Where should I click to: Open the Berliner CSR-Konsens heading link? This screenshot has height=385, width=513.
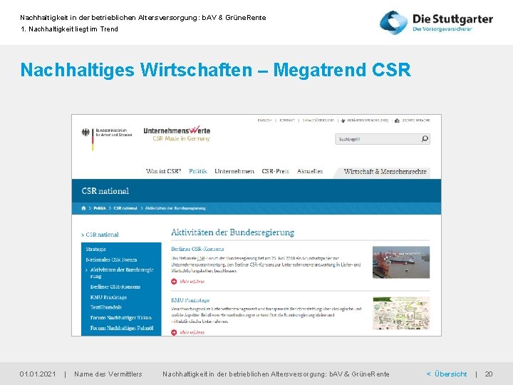click(x=197, y=249)
